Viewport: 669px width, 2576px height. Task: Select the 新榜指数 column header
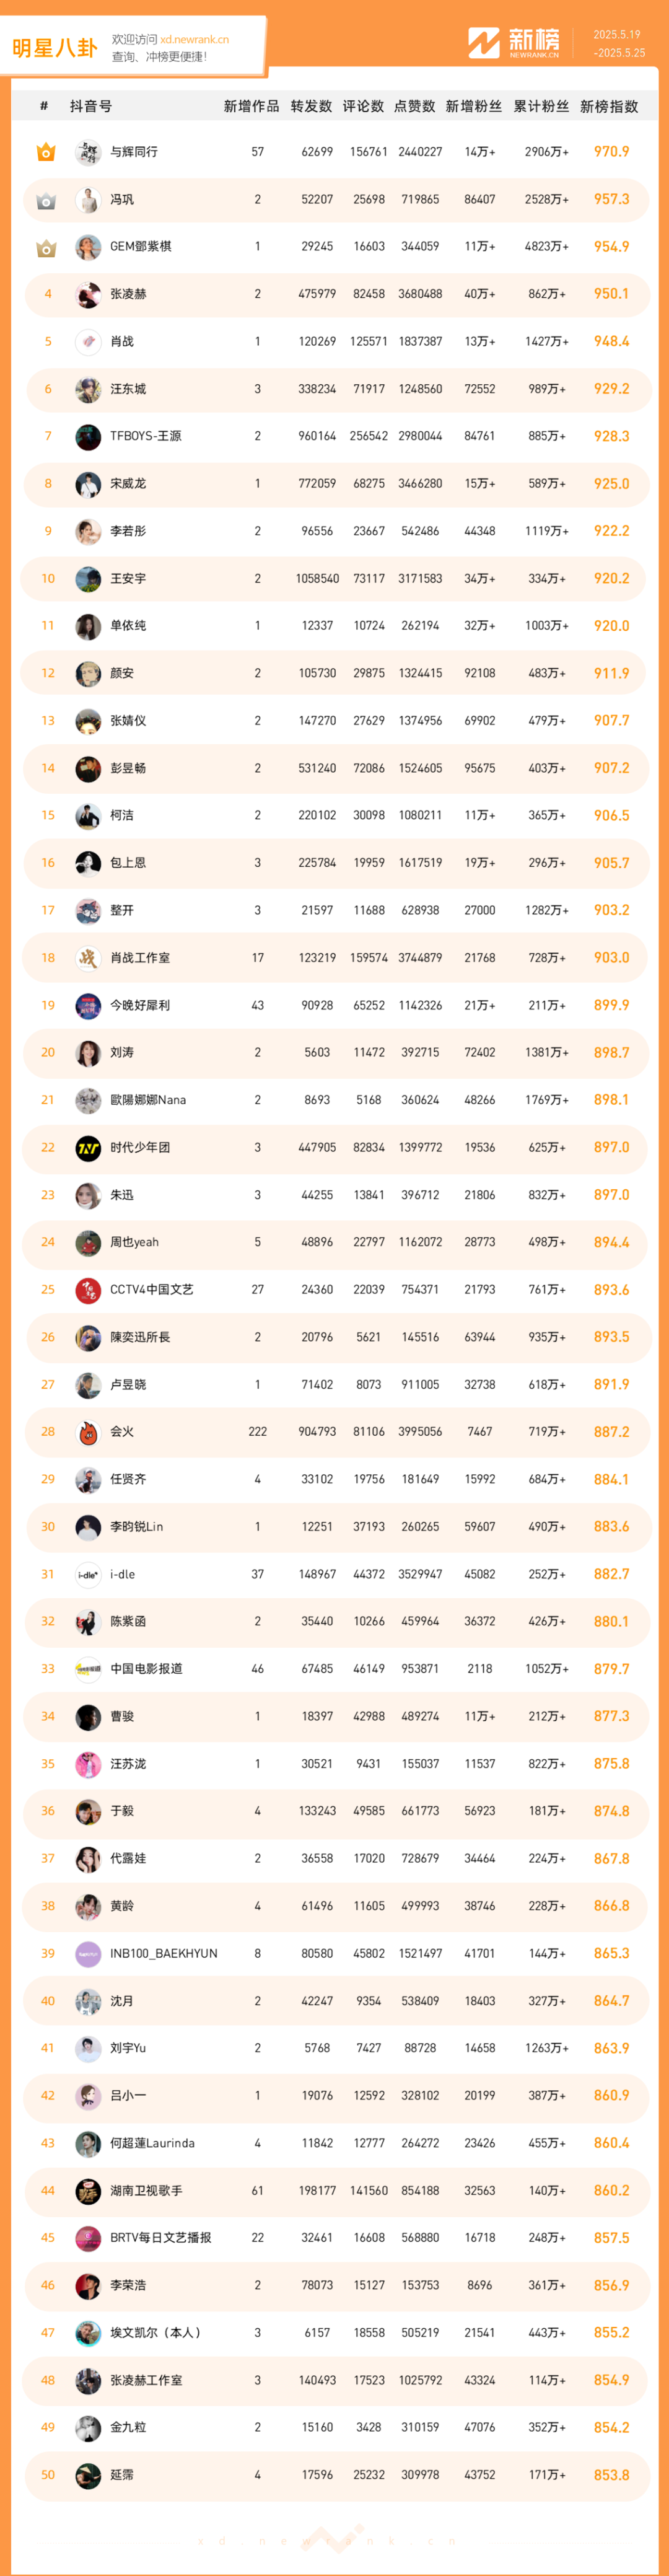pyautogui.click(x=609, y=106)
